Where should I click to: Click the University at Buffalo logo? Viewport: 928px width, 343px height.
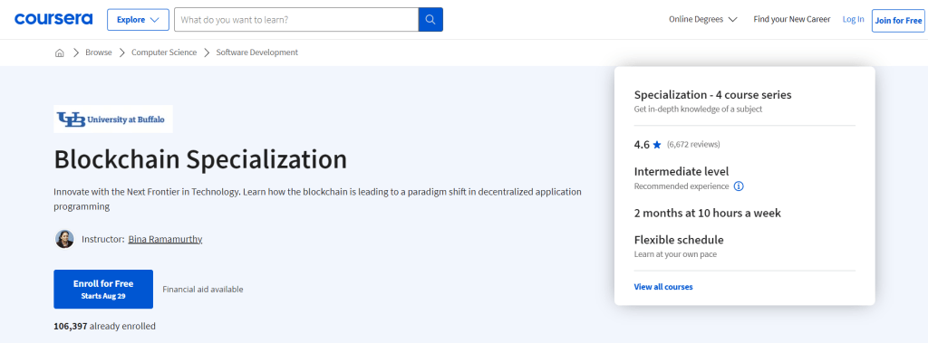pos(113,119)
